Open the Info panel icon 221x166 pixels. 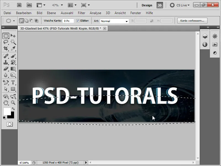205,44
